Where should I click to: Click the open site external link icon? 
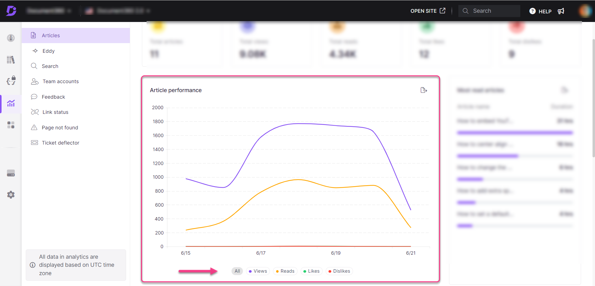443,11
